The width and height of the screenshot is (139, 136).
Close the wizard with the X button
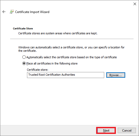tap(135, 4)
